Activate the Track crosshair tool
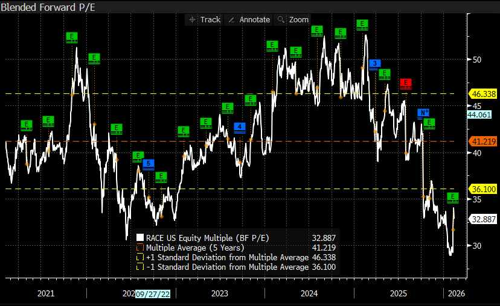Viewport: 500px width, 306px height. (204, 20)
